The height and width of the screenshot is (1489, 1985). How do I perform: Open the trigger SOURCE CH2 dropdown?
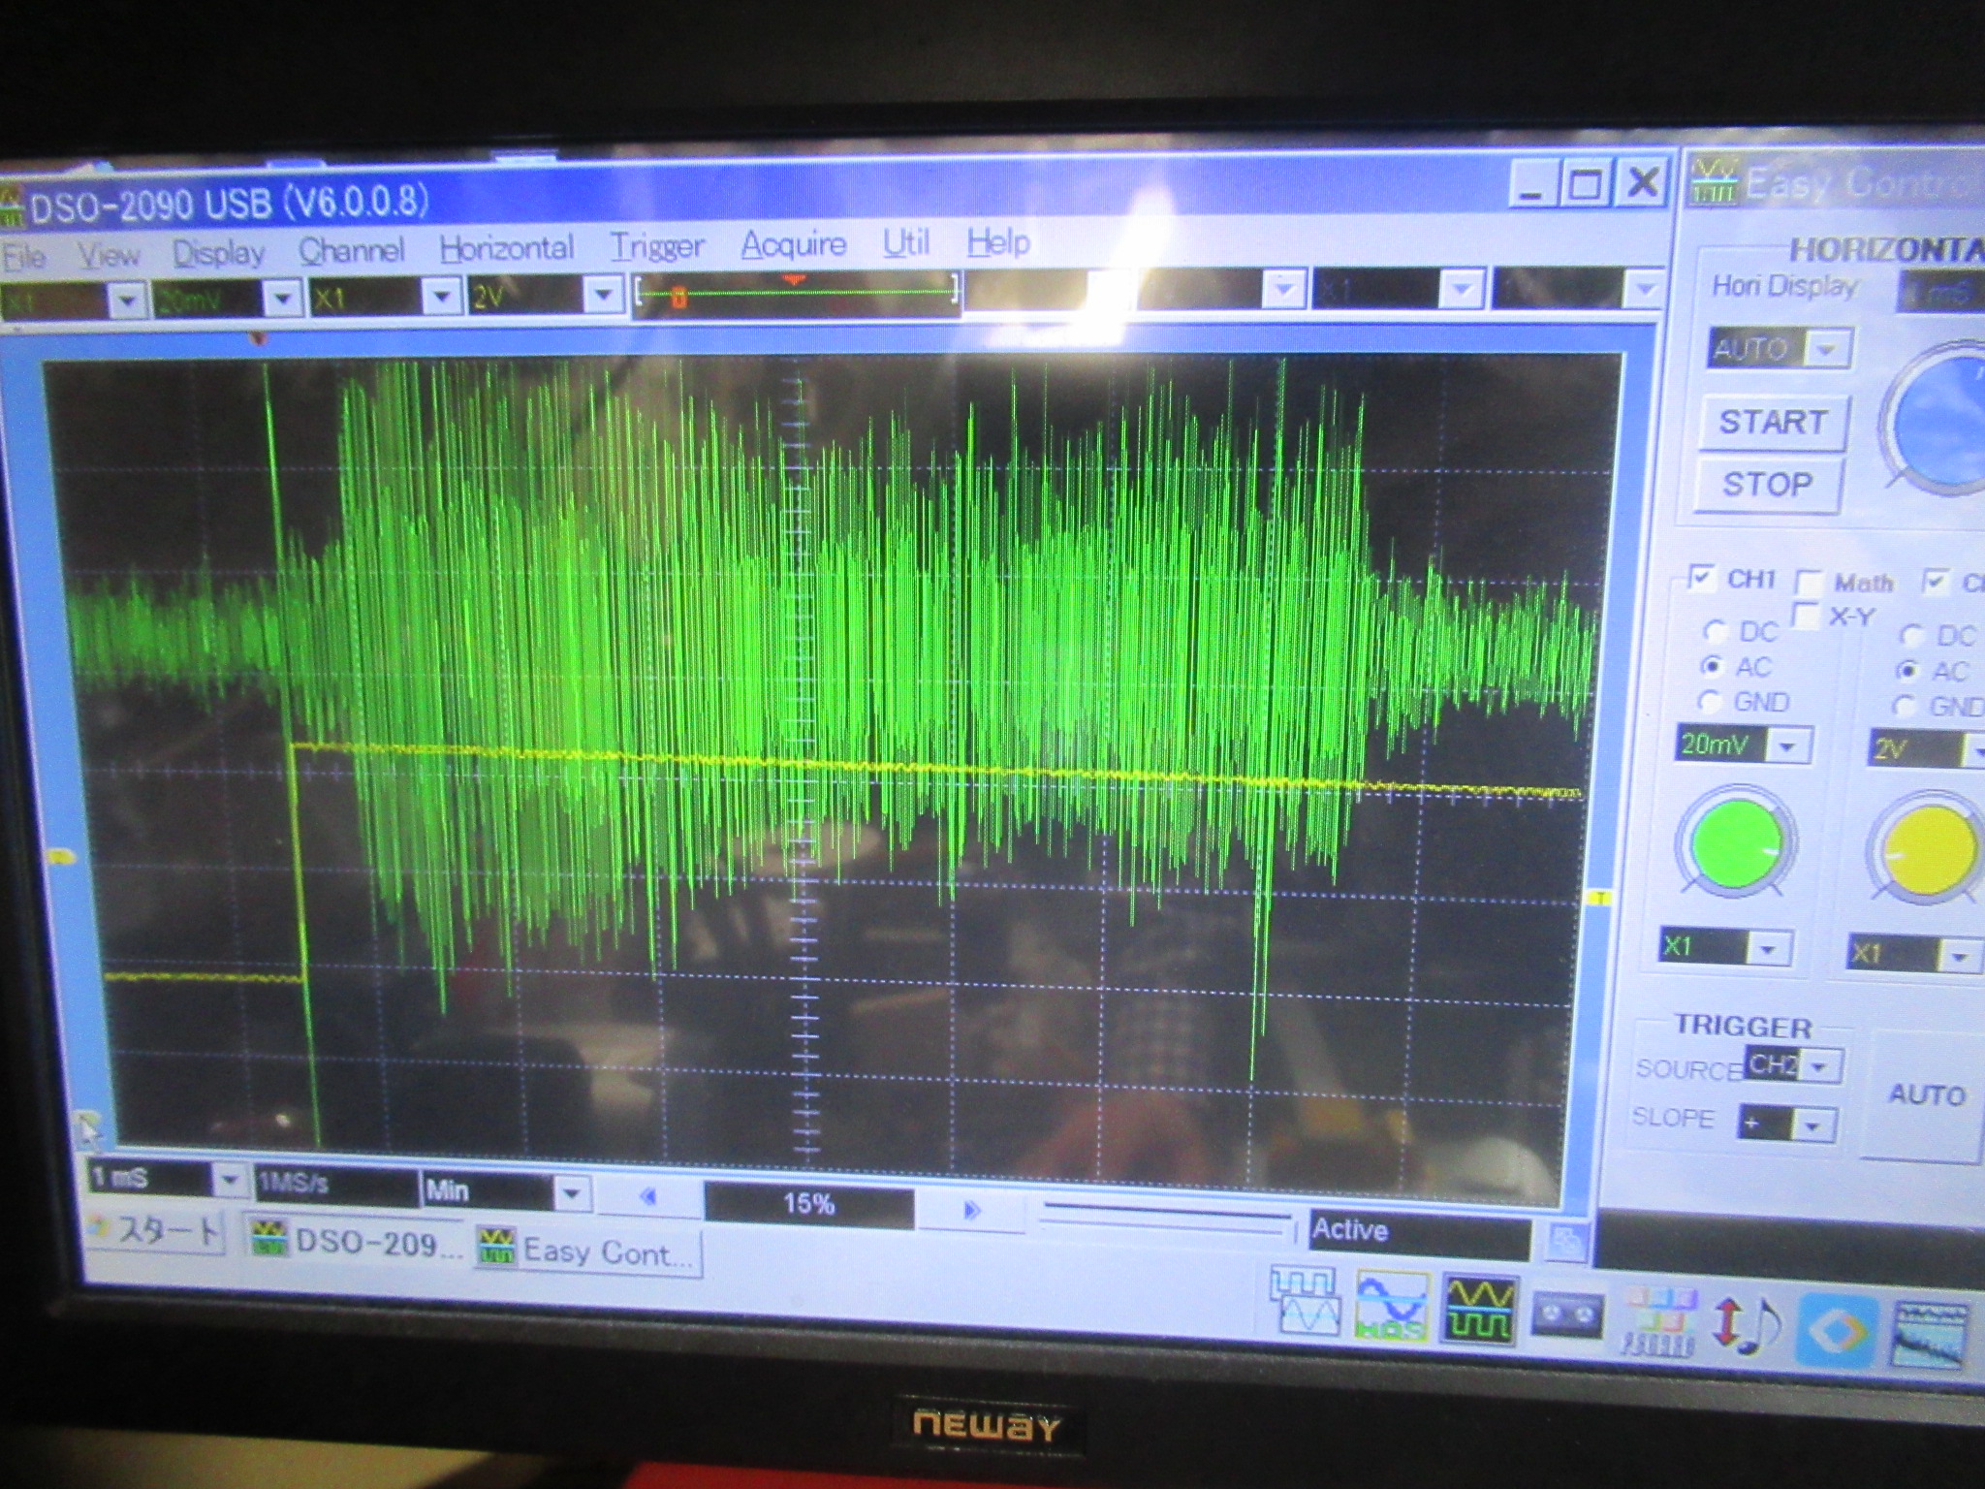(1820, 1066)
